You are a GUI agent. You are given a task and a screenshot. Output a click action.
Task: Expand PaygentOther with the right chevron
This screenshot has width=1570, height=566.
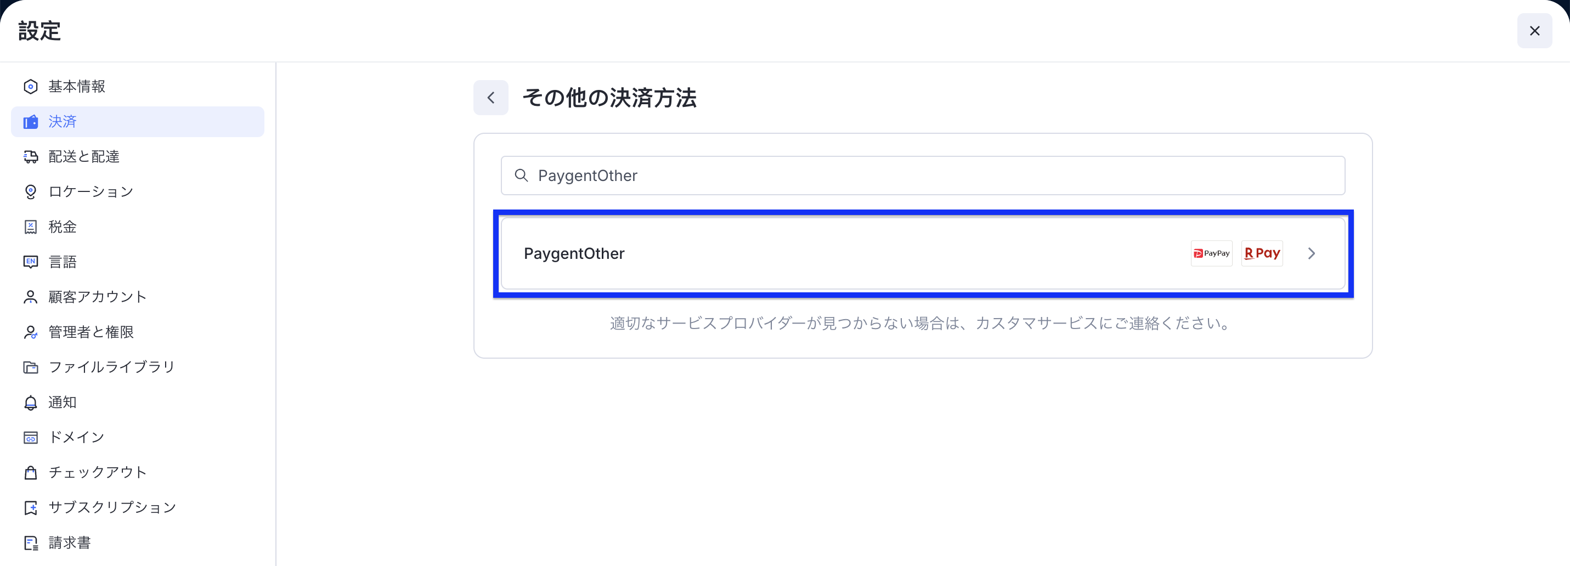pos(1312,253)
